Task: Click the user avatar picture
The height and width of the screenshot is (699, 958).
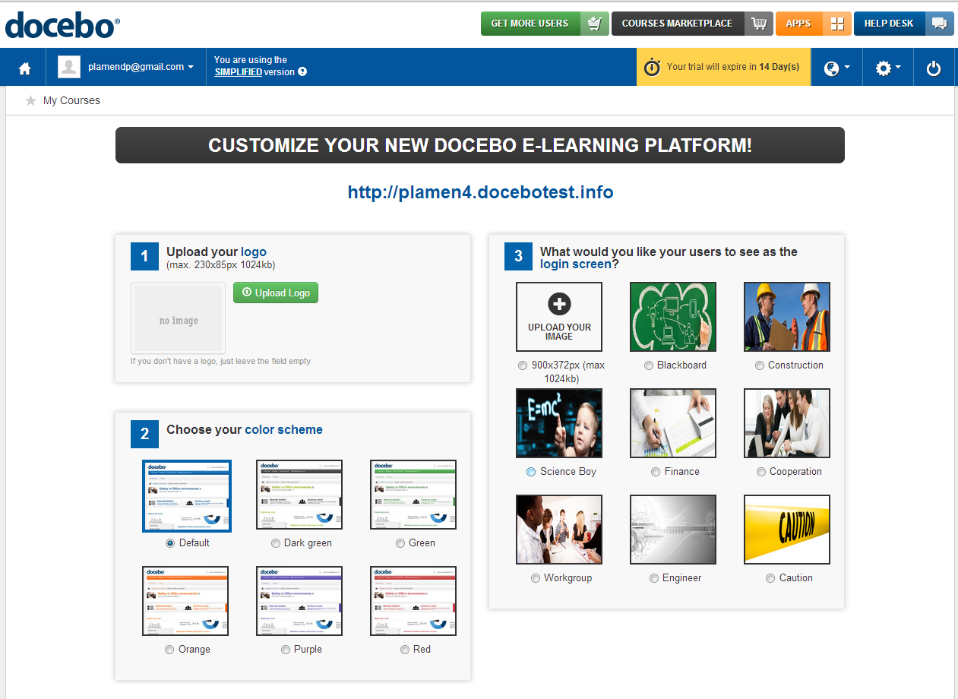Action: click(69, 67)
